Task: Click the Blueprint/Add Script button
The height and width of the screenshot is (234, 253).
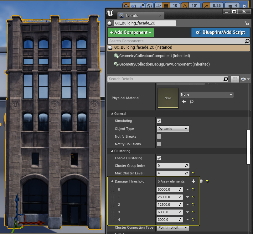Action: (x=220, y=32)
